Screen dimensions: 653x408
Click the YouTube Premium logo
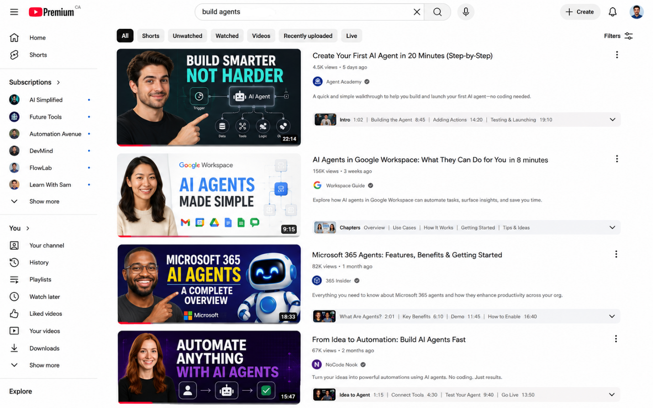52,12
